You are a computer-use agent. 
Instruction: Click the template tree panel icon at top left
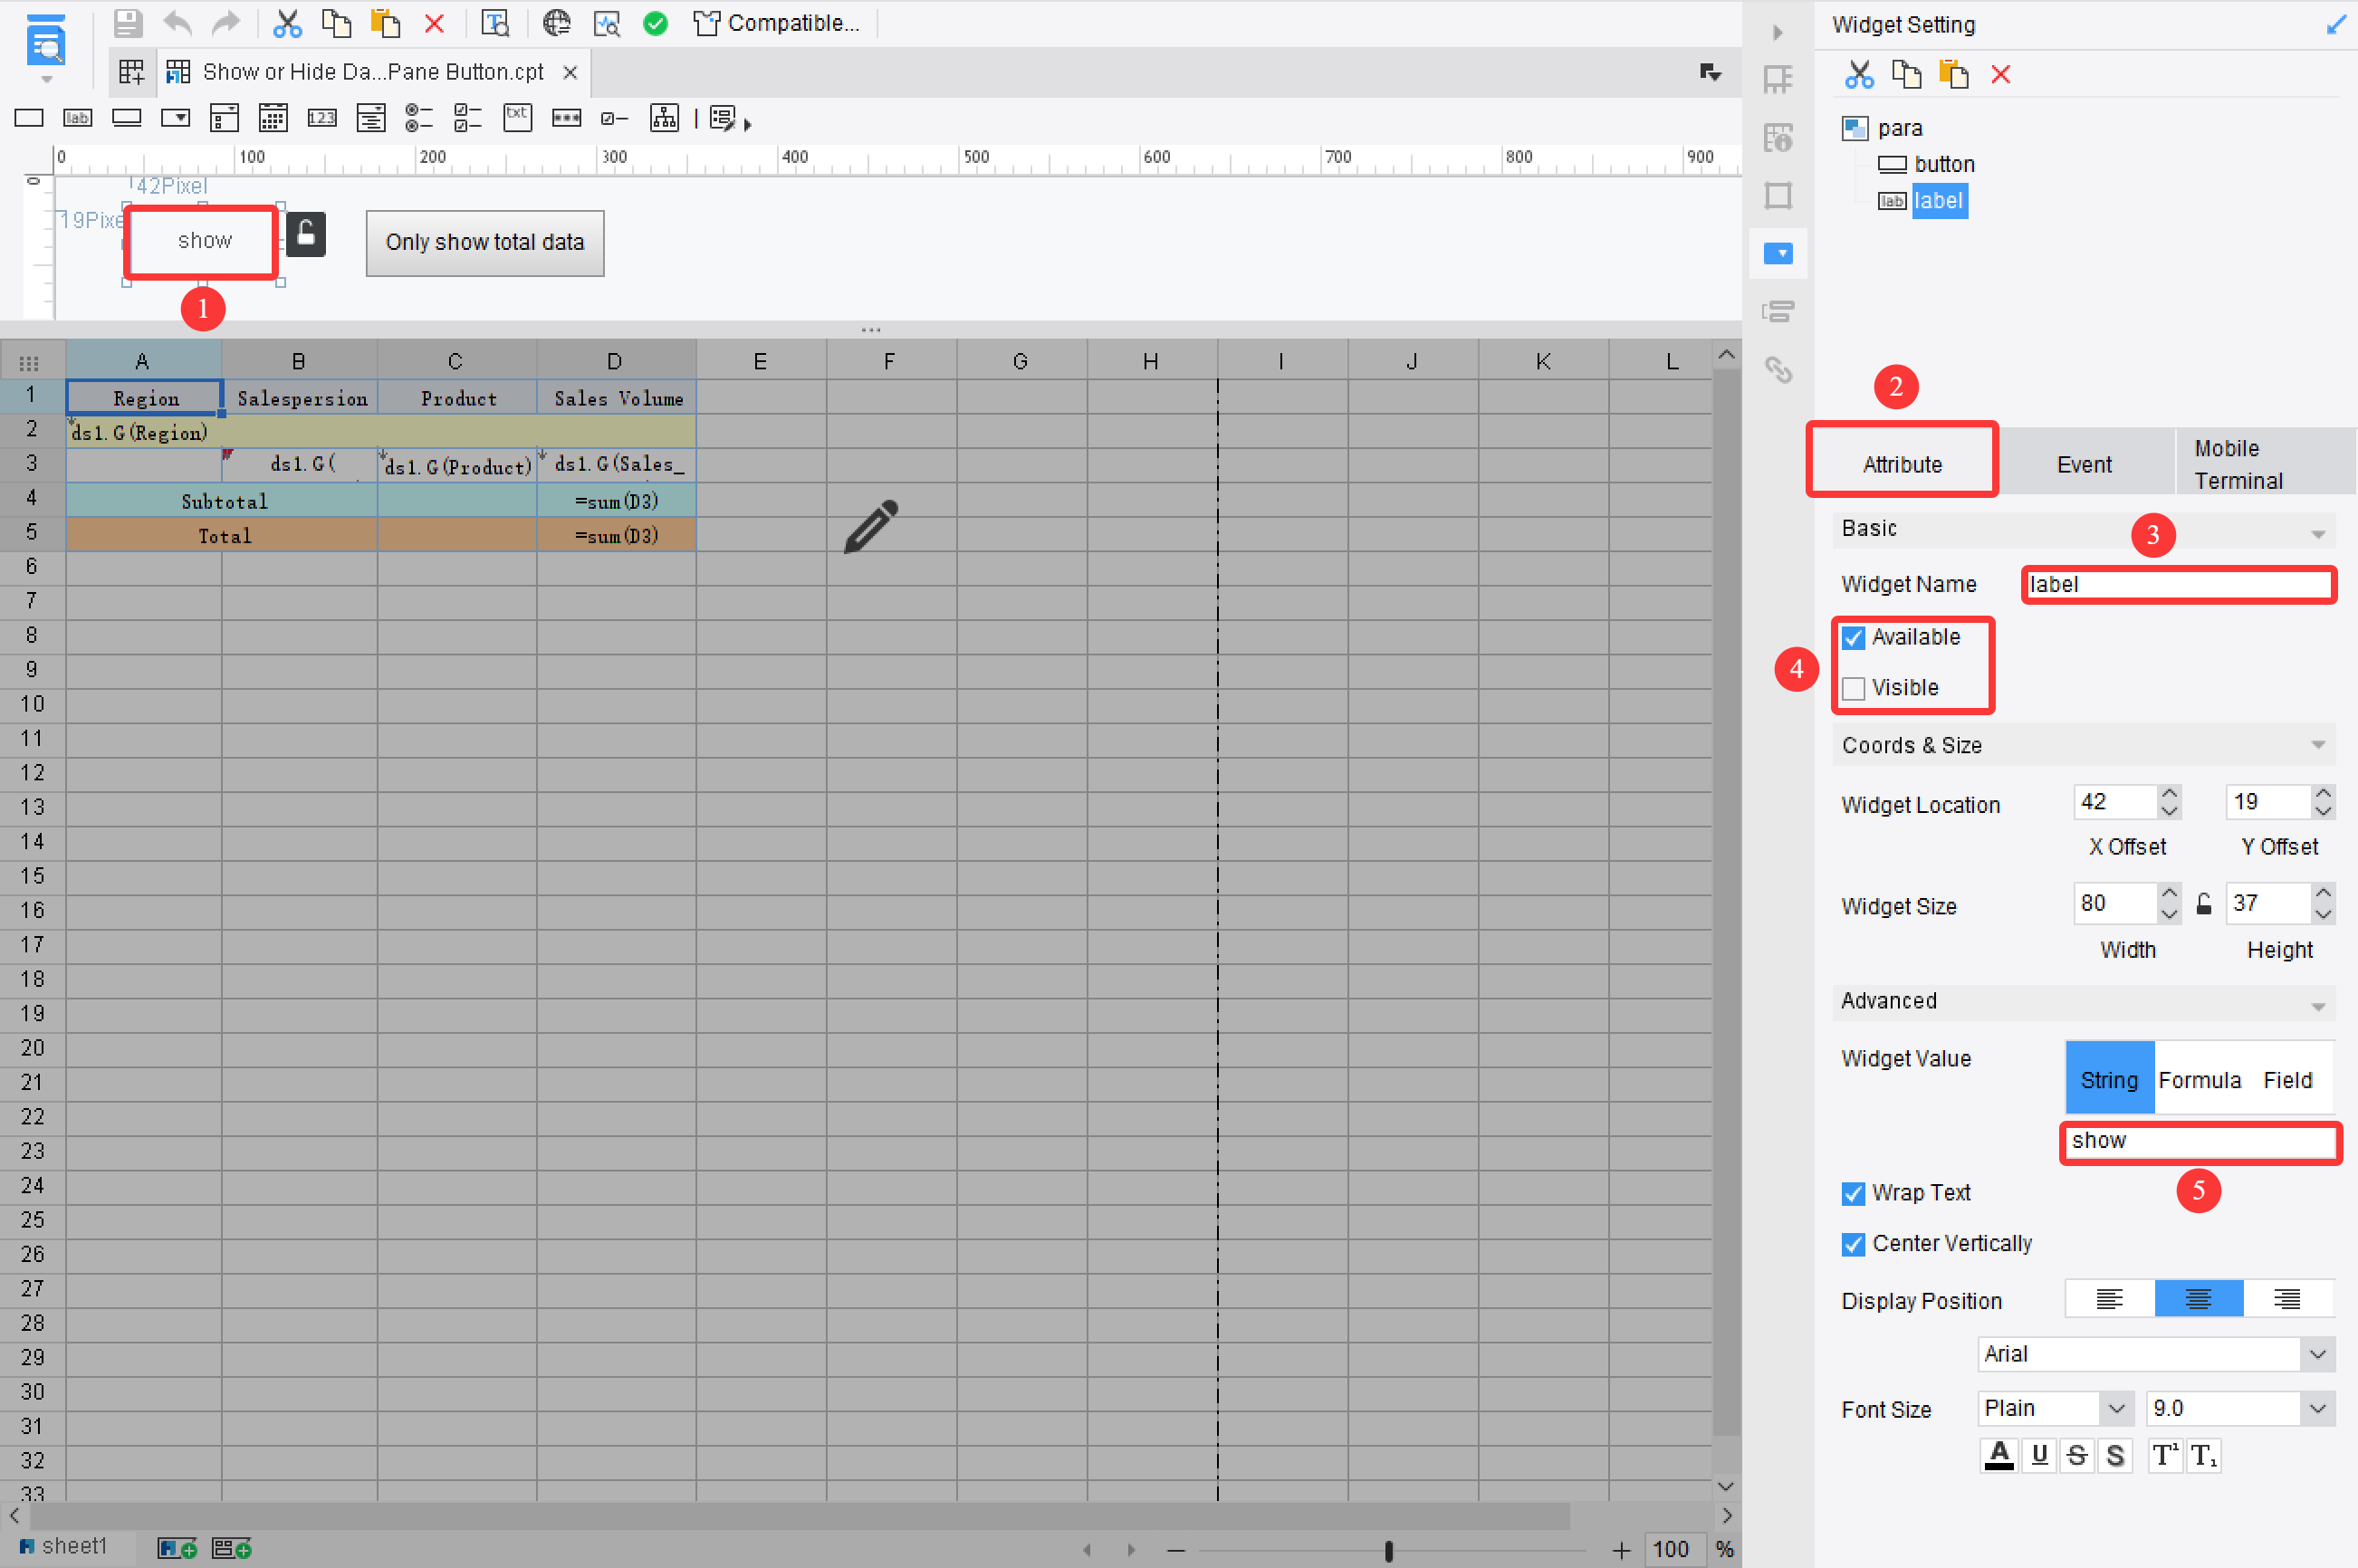46,42
